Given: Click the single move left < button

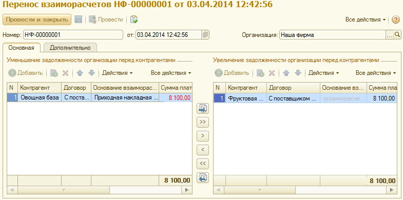Looking at the screenshot, I should [203, 150].
